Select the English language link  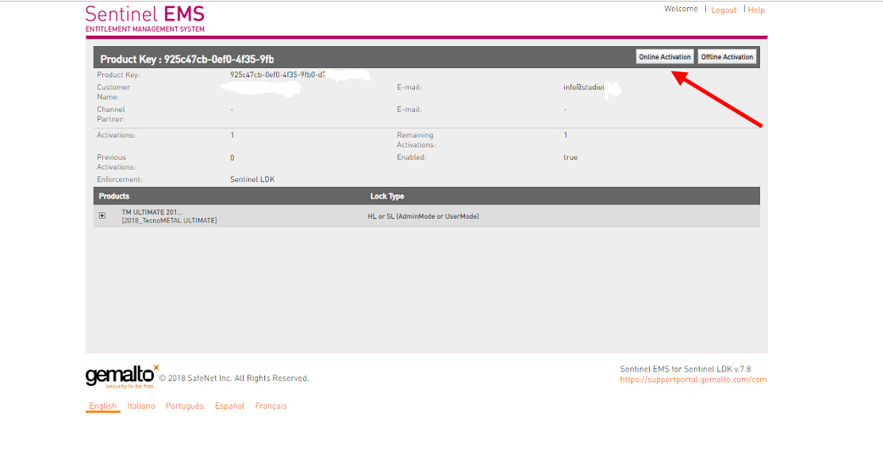[102, 406]
